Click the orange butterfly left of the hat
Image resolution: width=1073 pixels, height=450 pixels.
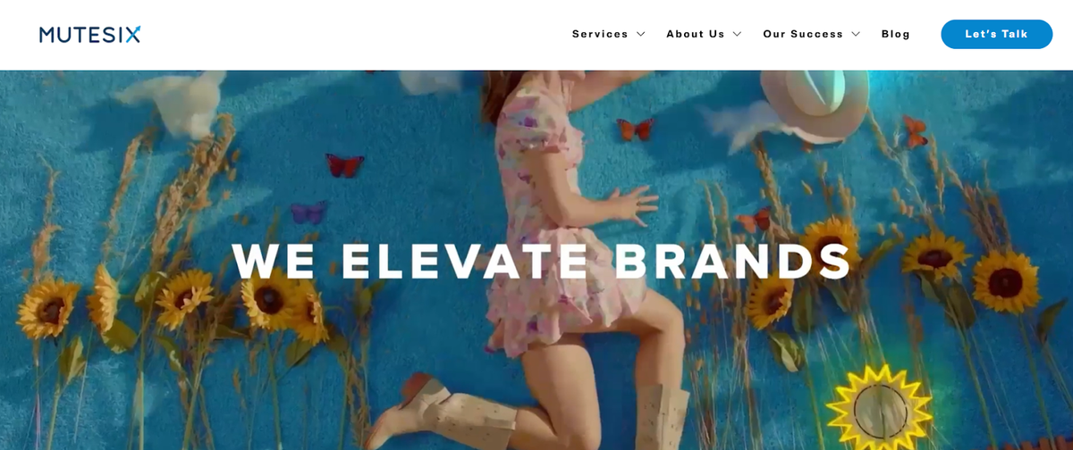pyautogui.click(x=636, y=129)
